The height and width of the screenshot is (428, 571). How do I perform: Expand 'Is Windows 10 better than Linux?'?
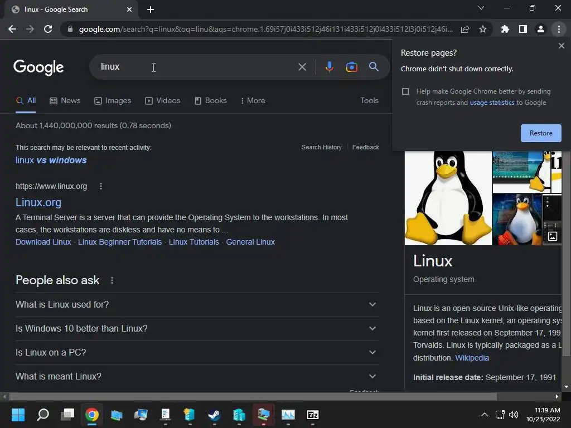[x=197, y=329]
